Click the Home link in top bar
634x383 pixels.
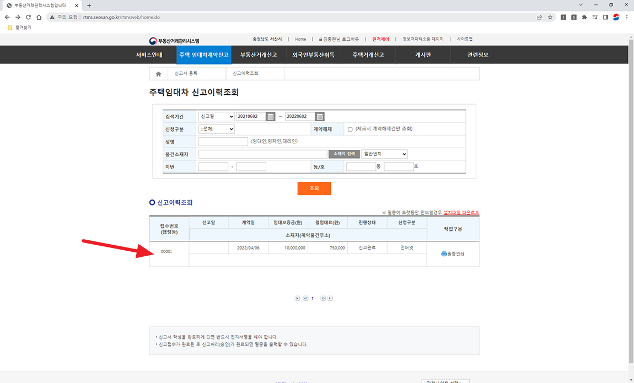coord(300,39)
